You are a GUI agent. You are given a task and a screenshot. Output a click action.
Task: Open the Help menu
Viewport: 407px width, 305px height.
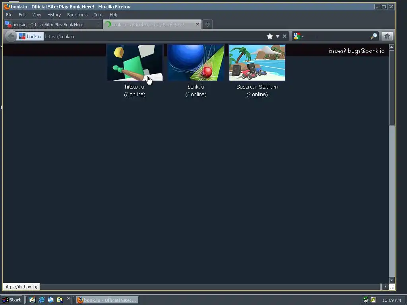pyautogui.click(x=114, y=15)
